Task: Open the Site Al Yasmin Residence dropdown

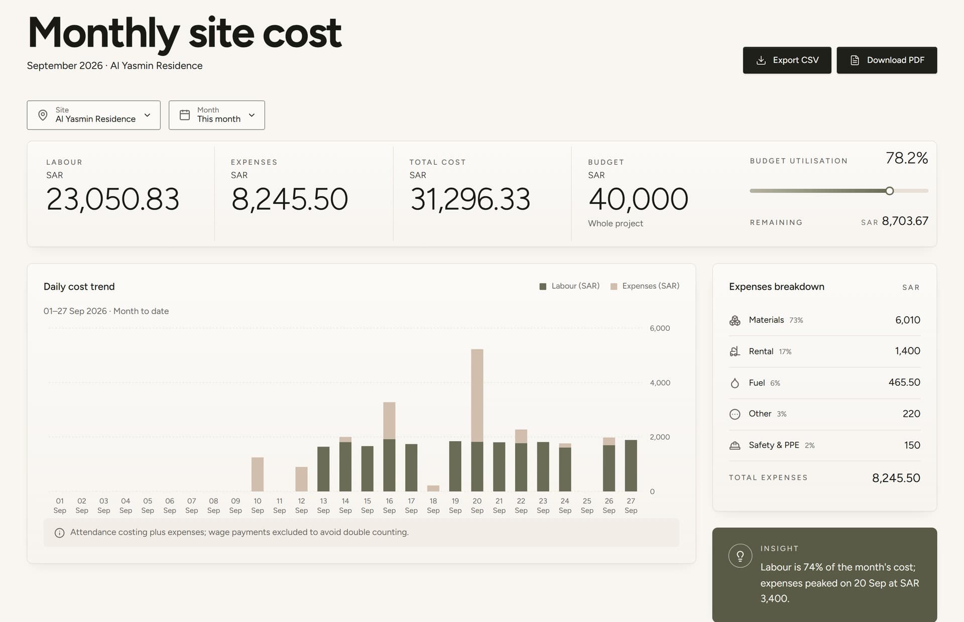Action: point(94,115)
